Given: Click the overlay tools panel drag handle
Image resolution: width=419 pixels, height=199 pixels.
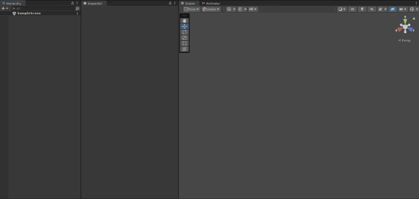Looking at the screenshot, I should (x=184, y=16).
